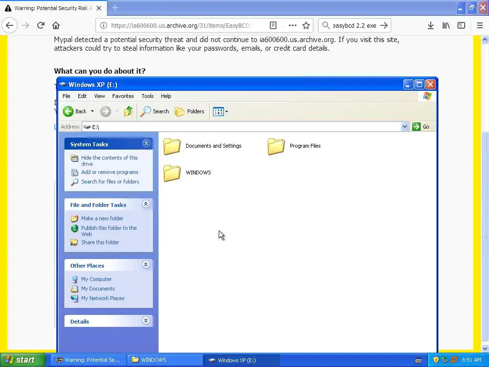Image resolution: width=489 pixels, height=367 pixels.
Task: Select the WINDOWS folder icon
Action: pos(172,173)
